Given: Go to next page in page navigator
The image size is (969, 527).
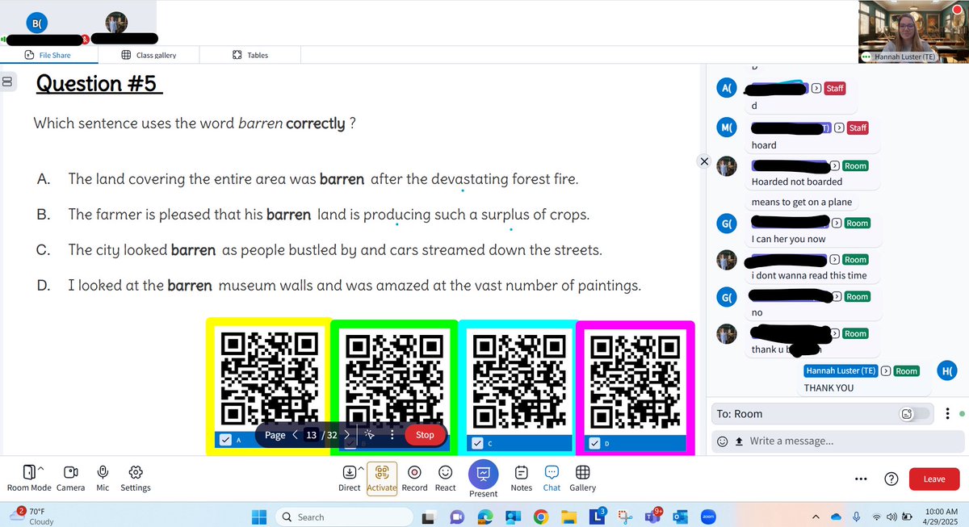Looking at the screenshot, I should [x=347, y=435].
